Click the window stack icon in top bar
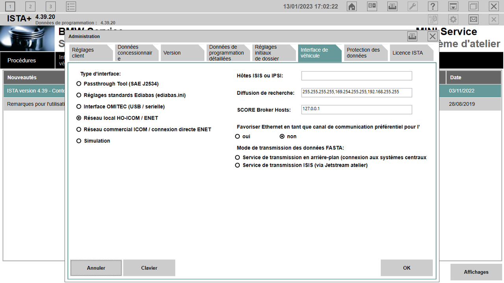Image resolution: width=504 pixels, height=283 pixels. point(473,6)
